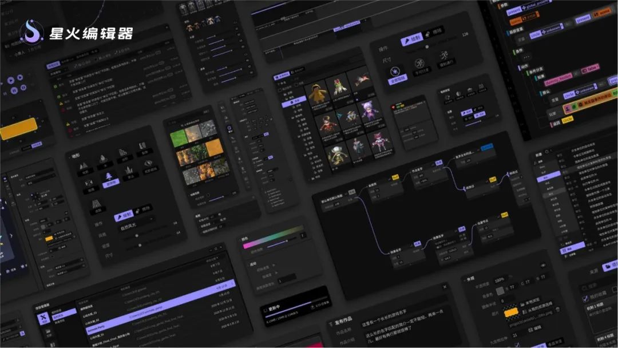The height and width of the screenshot is (348, 618).
Task: Collapse the 颜色 section
Action: (x=241, y=240)
